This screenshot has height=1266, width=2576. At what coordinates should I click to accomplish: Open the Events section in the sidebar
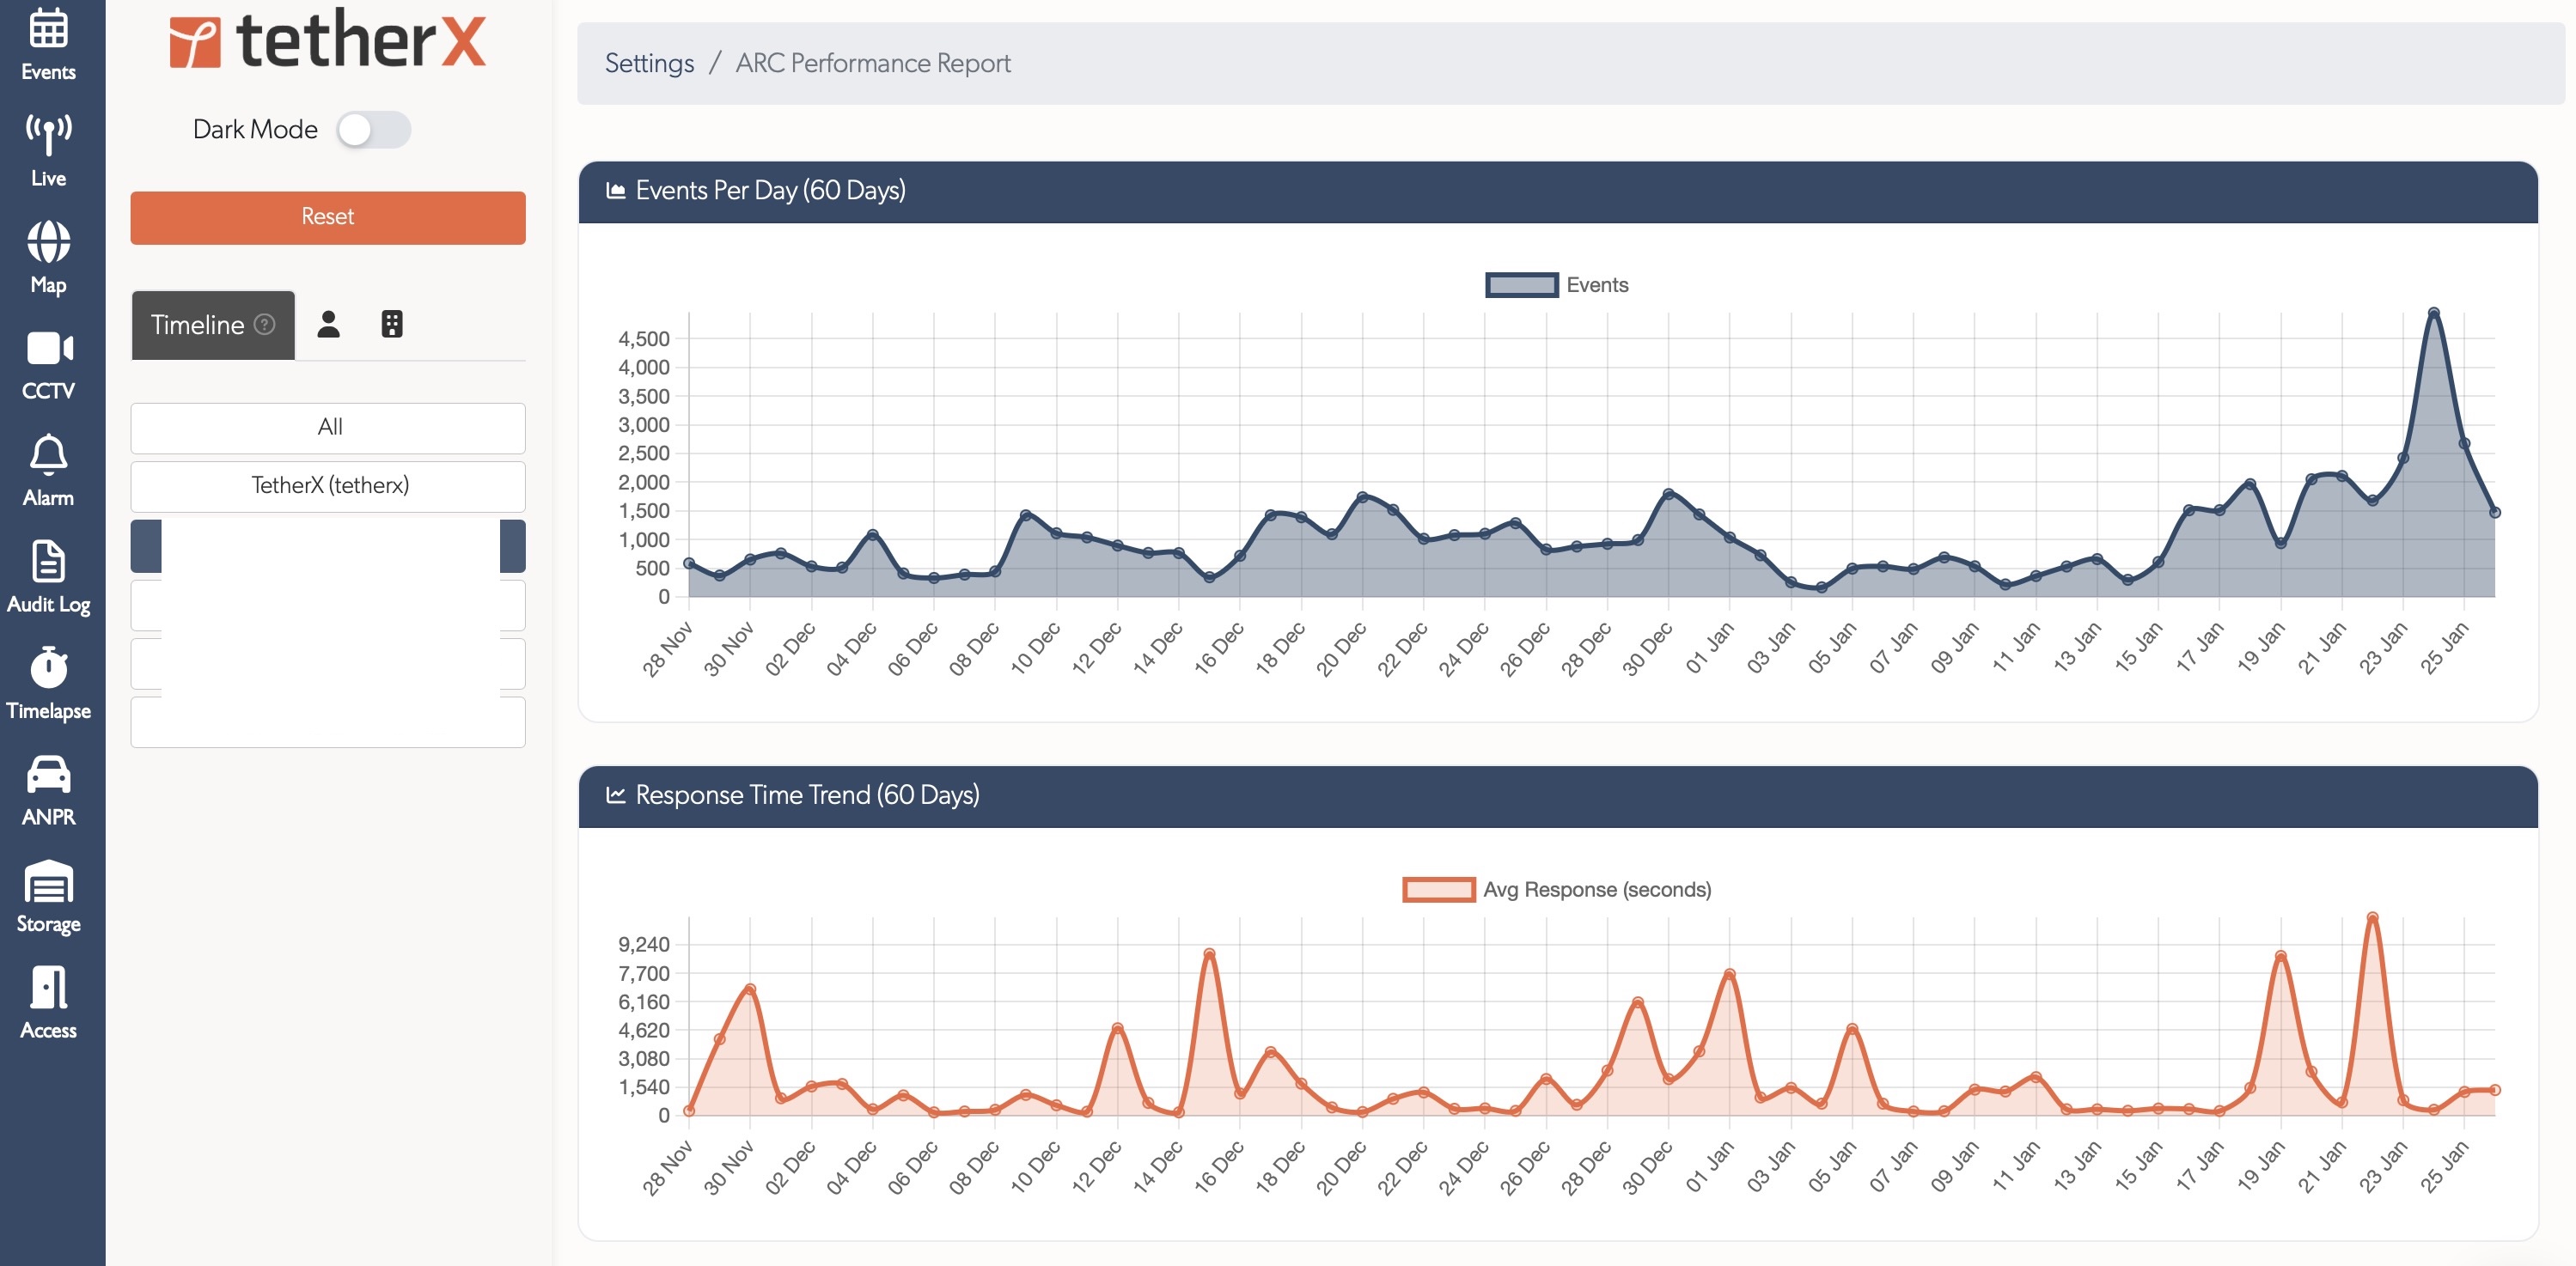tap(47, 45)
